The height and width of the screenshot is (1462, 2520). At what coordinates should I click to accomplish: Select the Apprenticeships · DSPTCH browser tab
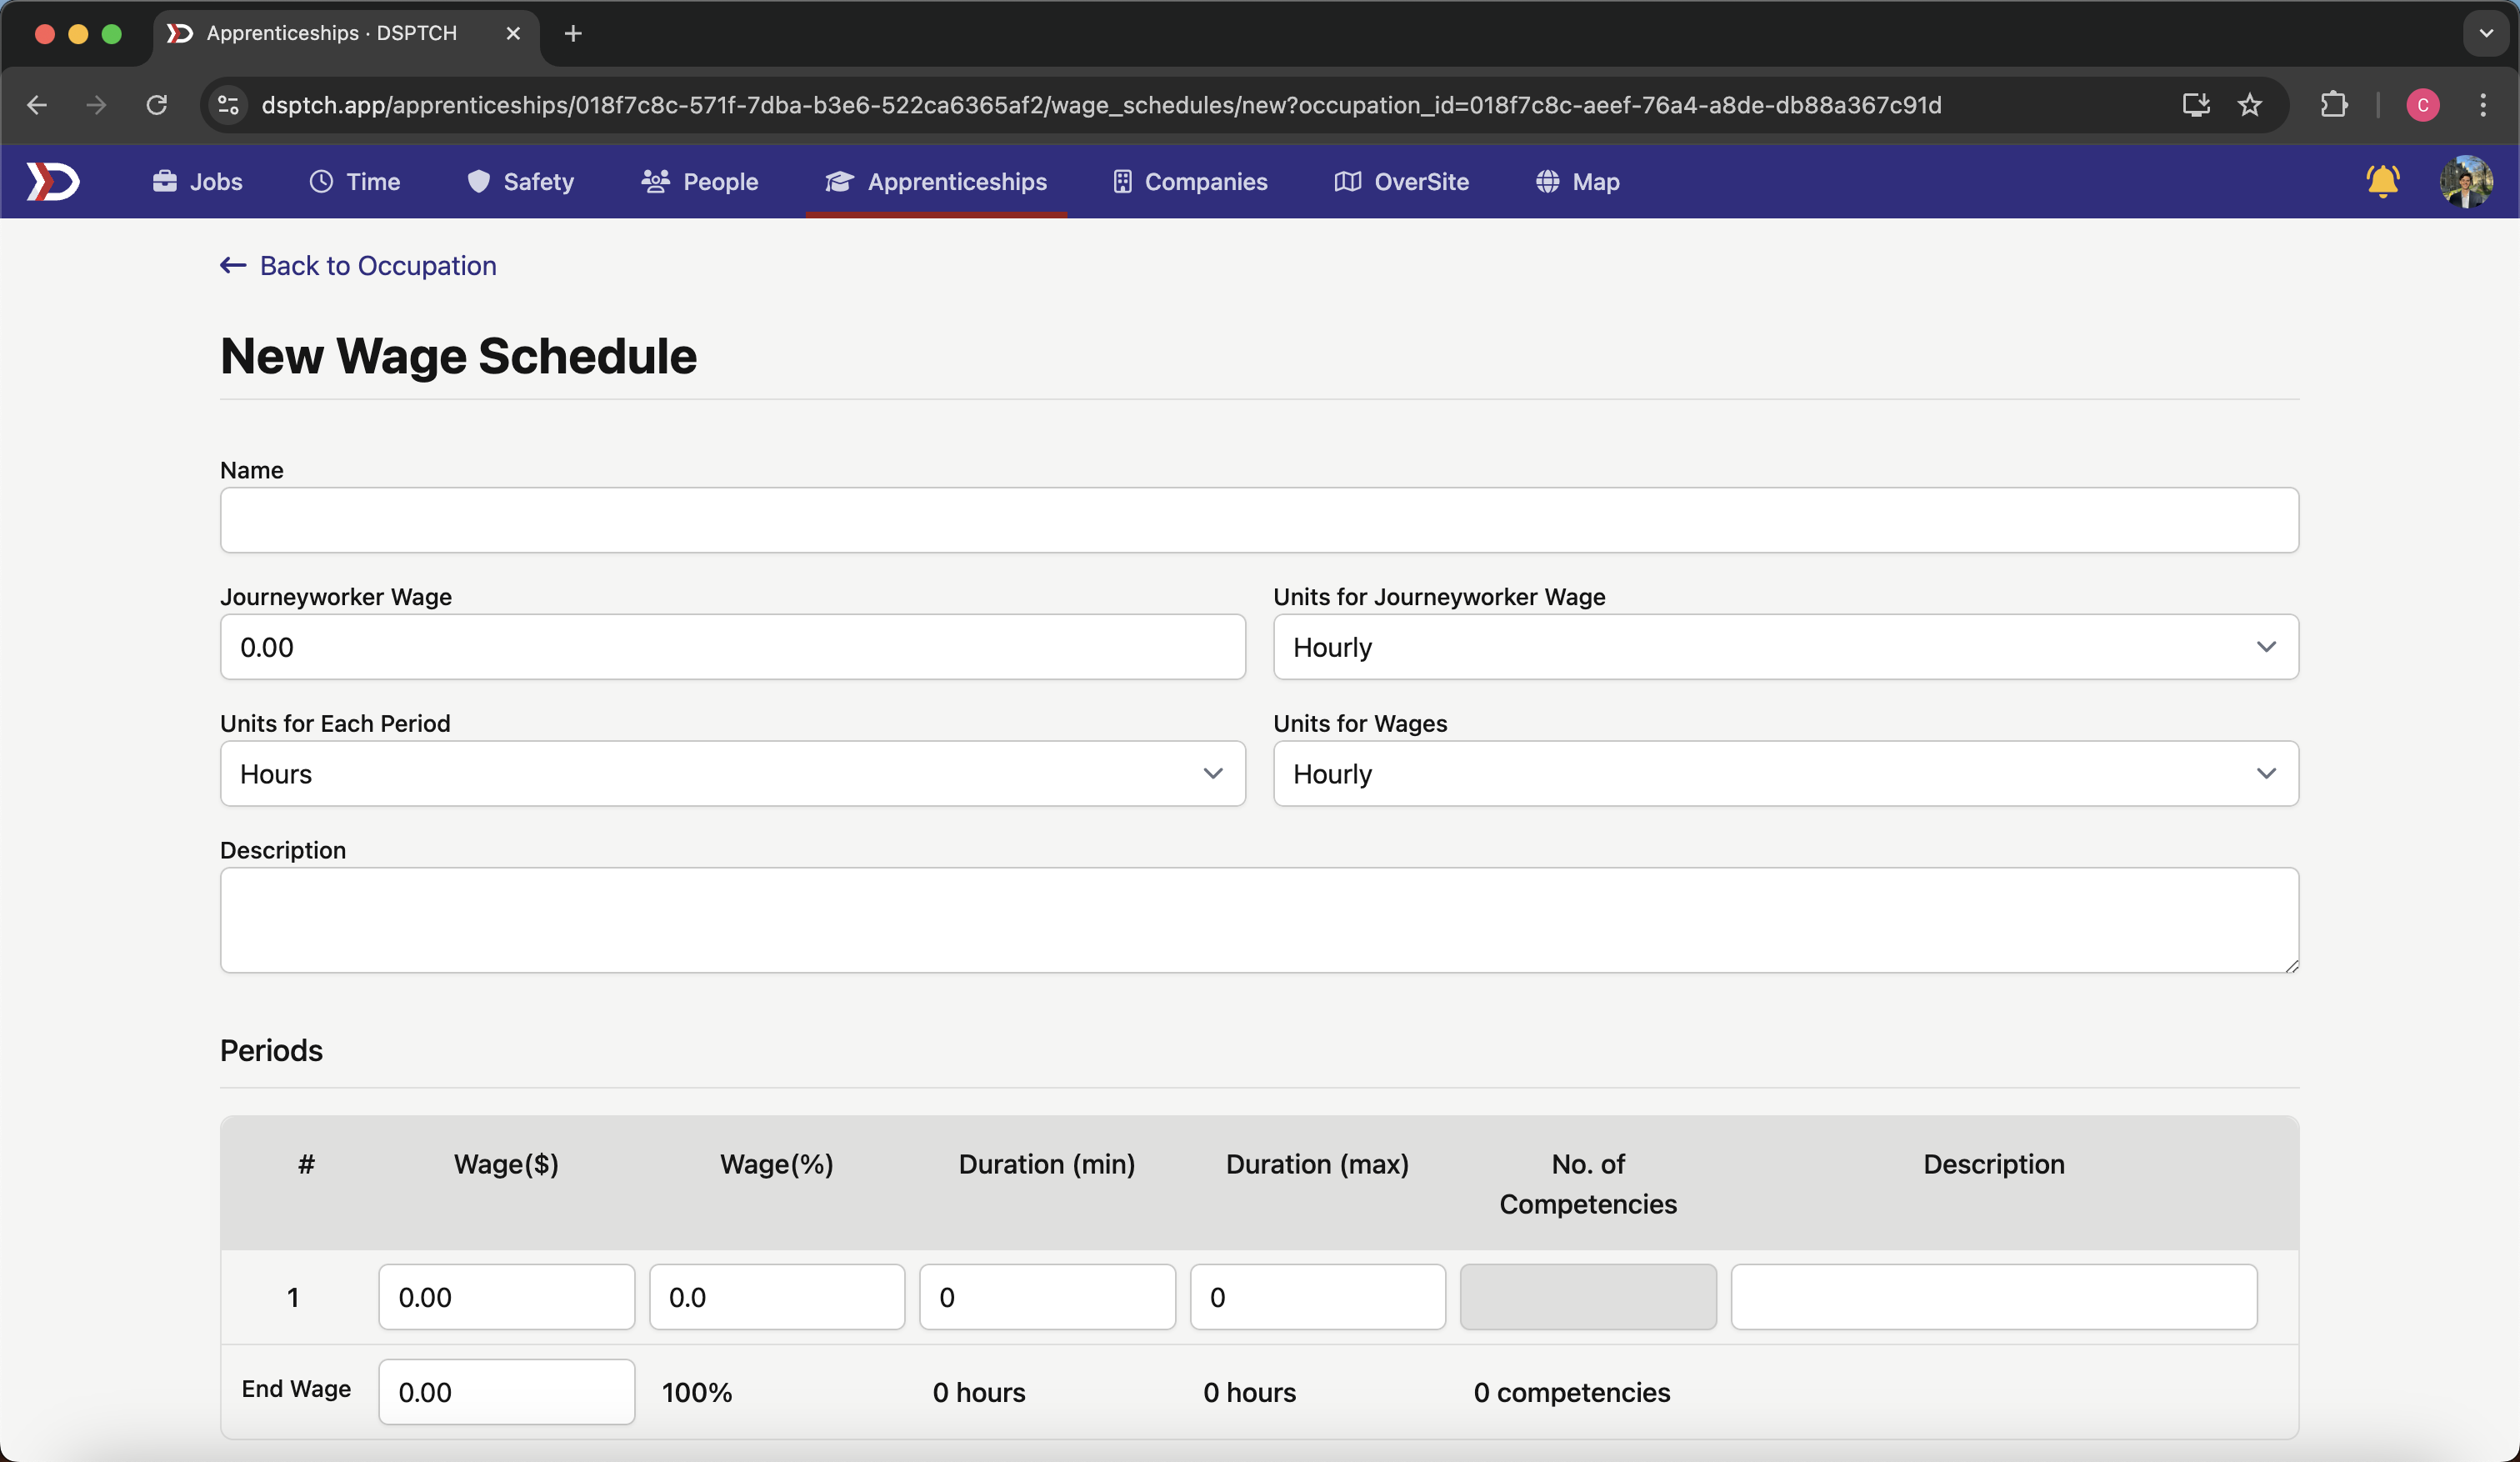[345, 34]
